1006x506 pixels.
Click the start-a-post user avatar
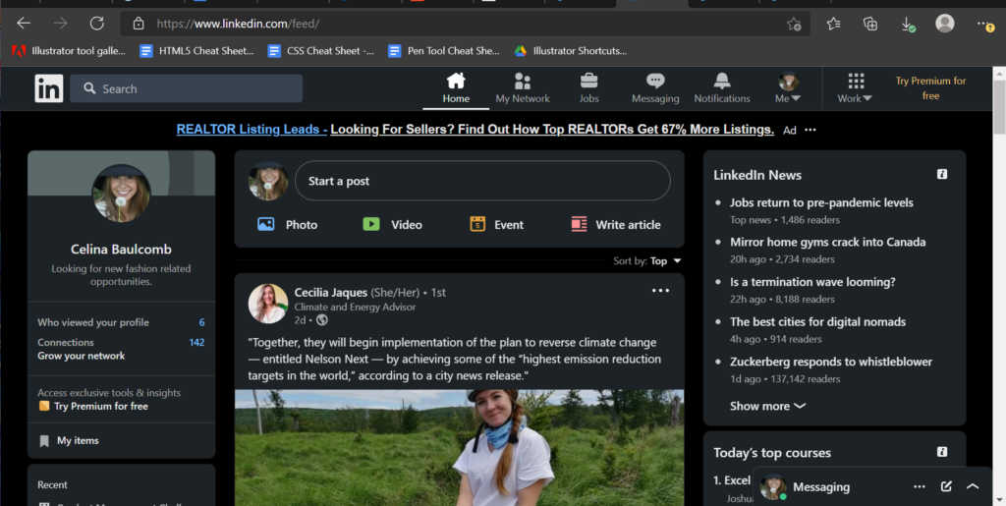point(268,181)
